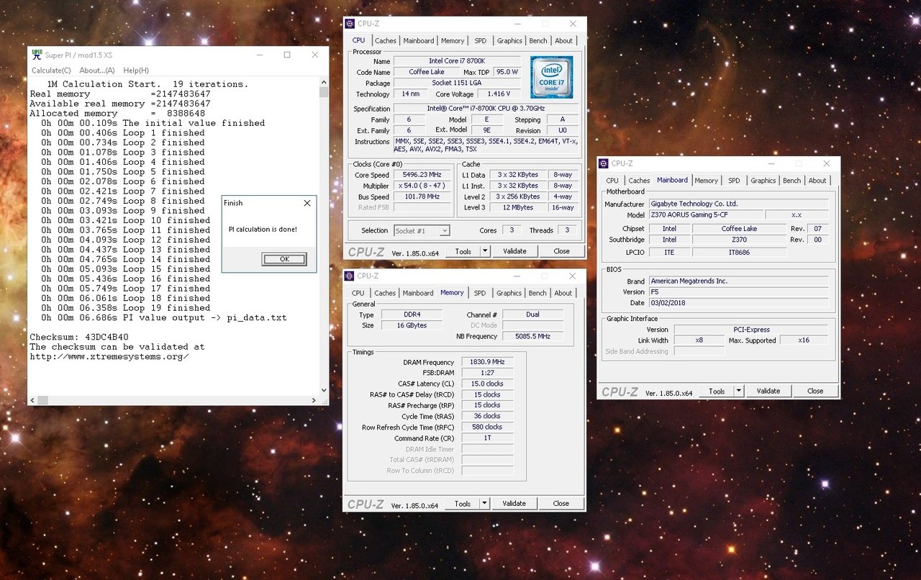Click the Mainboard CPU-Z window's title bar icon
This screenshot has height=580, width=921.
coord(604,163)
